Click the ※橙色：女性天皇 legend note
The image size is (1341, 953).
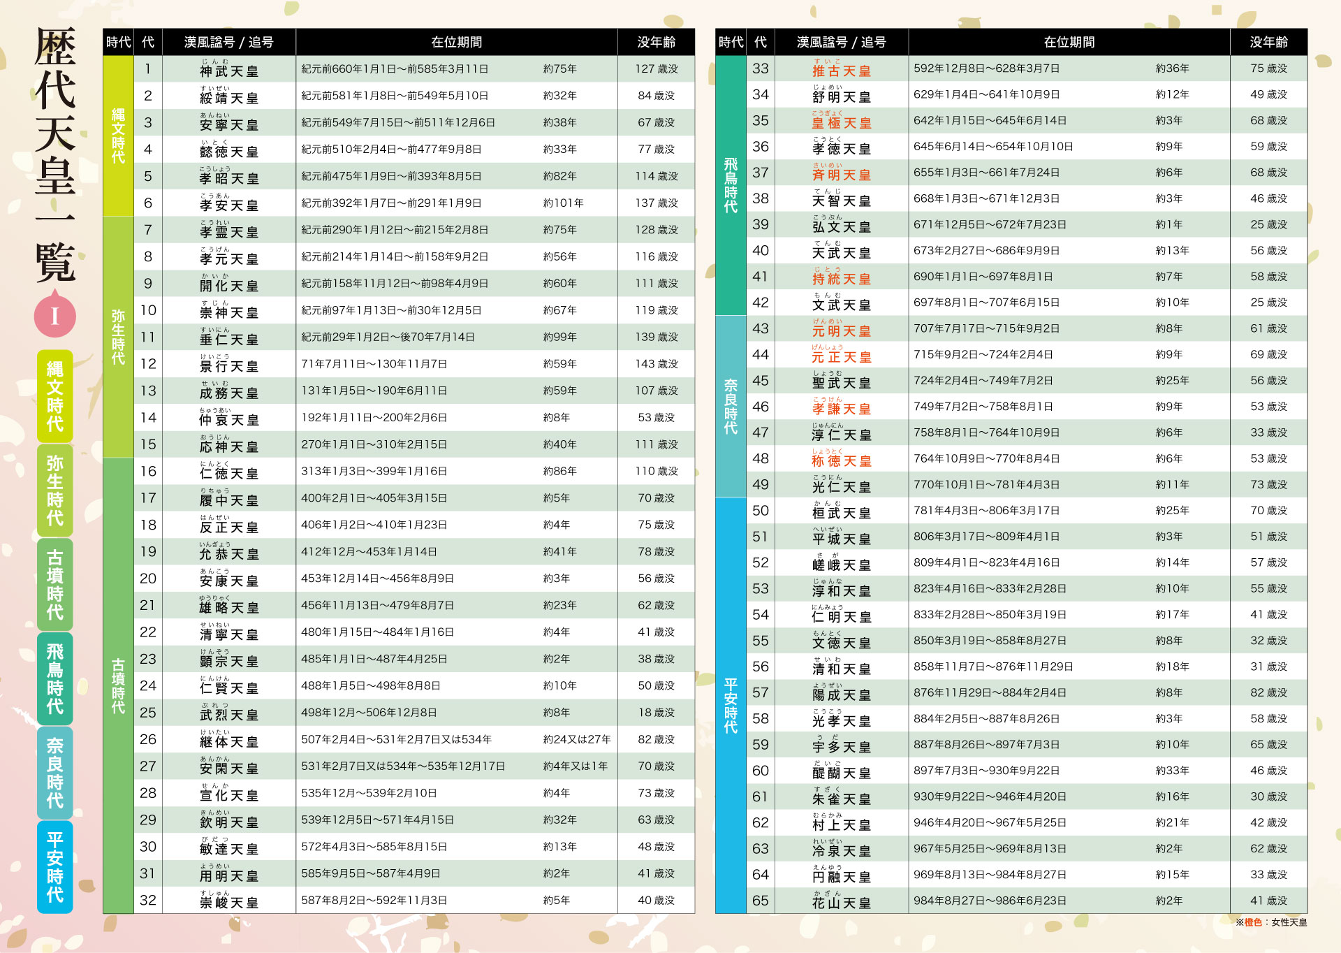pos(1271,922)
